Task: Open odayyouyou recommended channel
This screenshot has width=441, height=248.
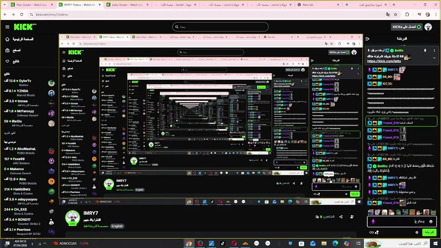Action: 29,201
